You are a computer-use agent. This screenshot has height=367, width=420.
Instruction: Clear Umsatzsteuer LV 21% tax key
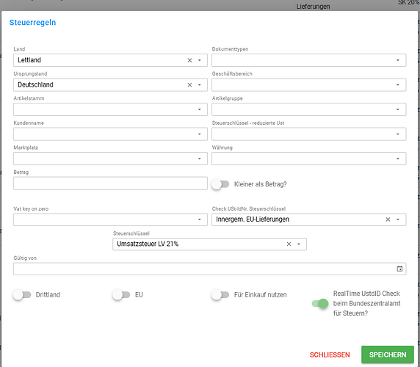tap(289, 244)
